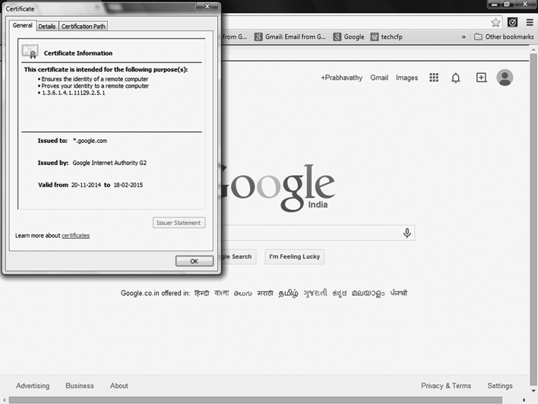
Task: Bookmark this page with the star icon
Action: click(x=495, y=23)
